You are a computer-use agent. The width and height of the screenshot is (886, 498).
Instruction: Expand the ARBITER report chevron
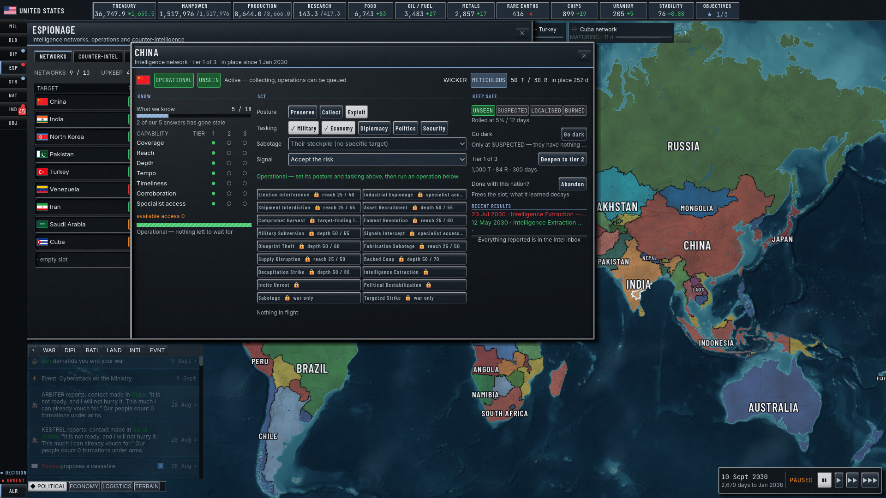195,404
